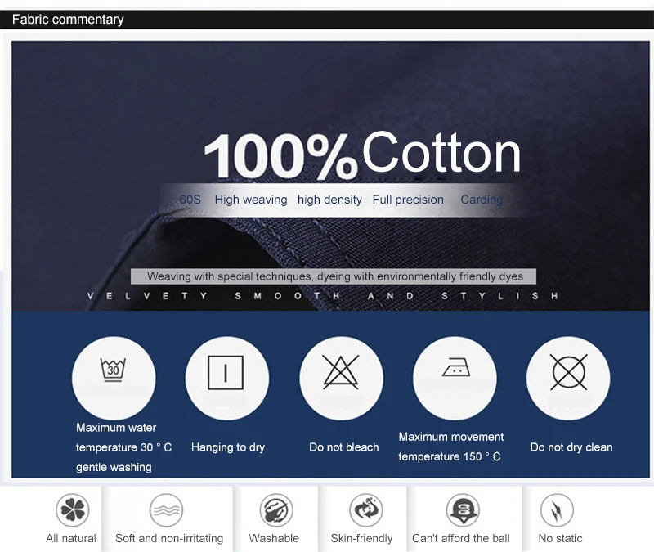
Task: Click the Can't afford the ball label
Action: 461,538
